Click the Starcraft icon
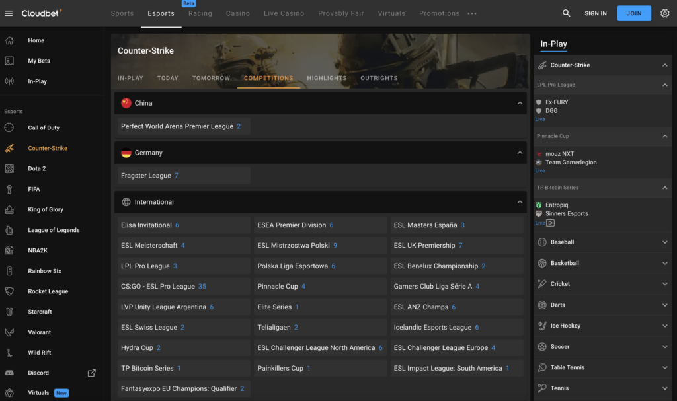This screenshot has height=401, width=677. pyautogui.click(x=9, y=312)
